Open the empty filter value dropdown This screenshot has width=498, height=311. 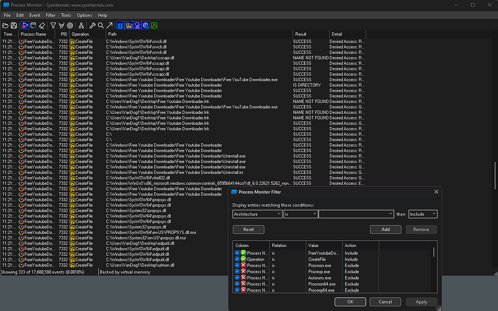[x=356, y=214]
